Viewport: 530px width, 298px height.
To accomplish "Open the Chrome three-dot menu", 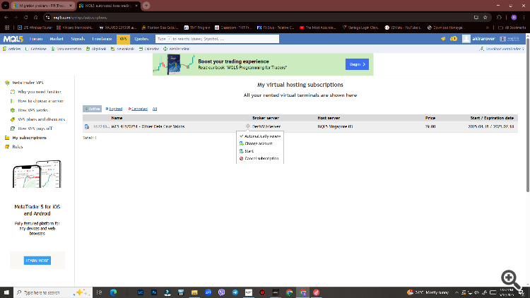I will coord(524,17).
